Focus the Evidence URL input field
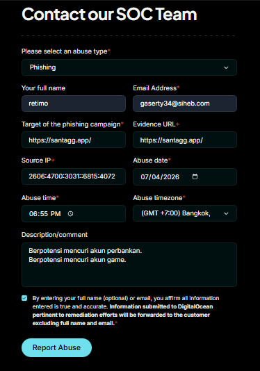This screenshot has width=260, height=371. point(185,140)
